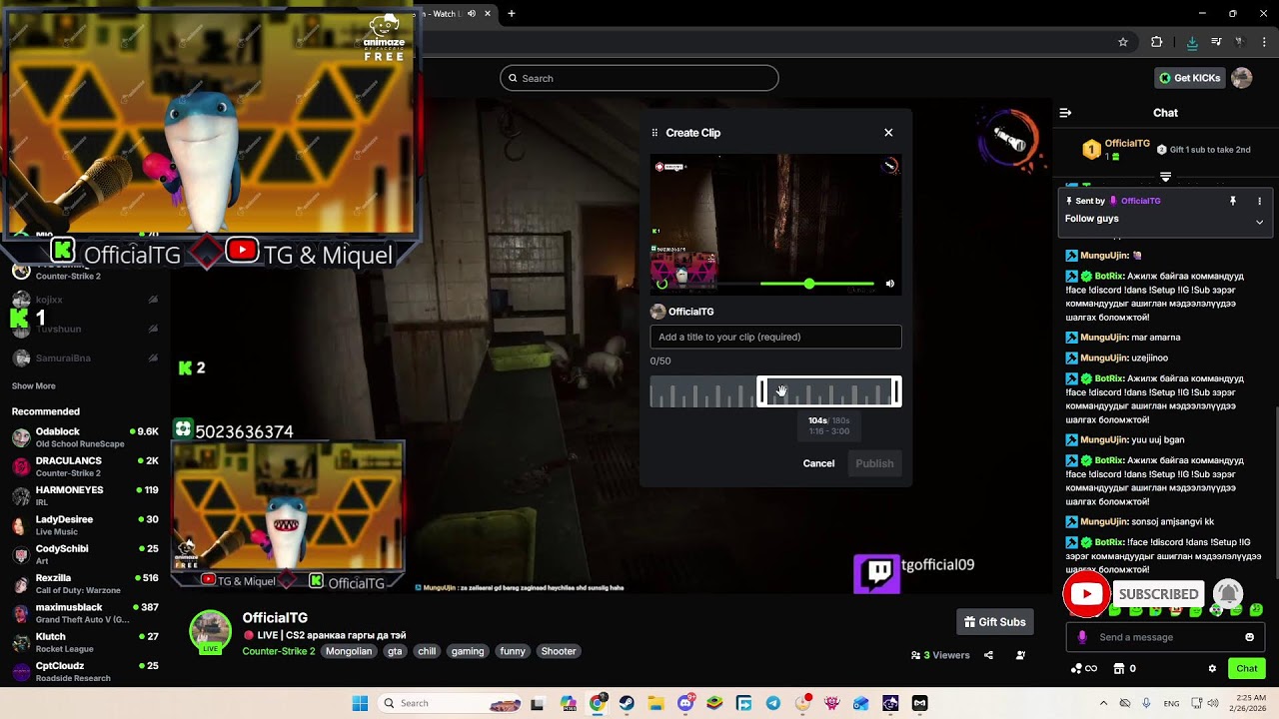1279x719 pixels.
Task: Open maximusblack recommended channel
Action: pos(85,612)
